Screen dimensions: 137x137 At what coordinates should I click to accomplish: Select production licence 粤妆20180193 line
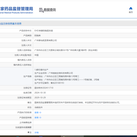pyautogui.click(x=49, y=83)
